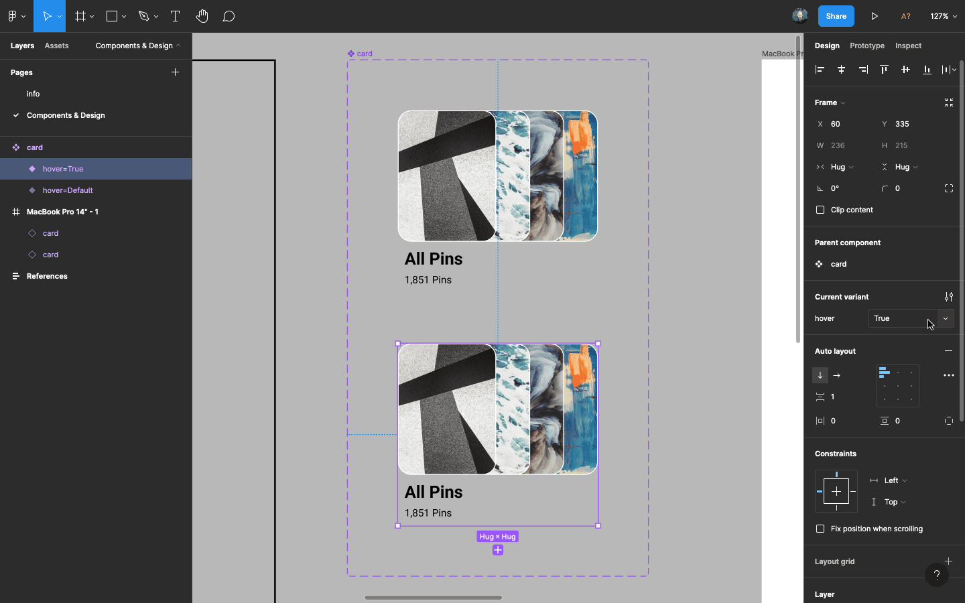The width and height of the screenshot is (965, 603).
Task: Open the shape tools dropdown arrow
Action: pyautogui.click(x=124, y=16)
